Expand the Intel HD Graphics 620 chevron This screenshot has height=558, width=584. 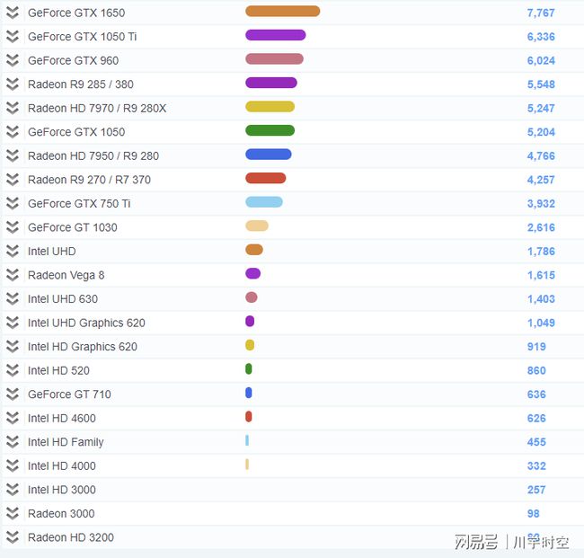[x=13, y=347]
